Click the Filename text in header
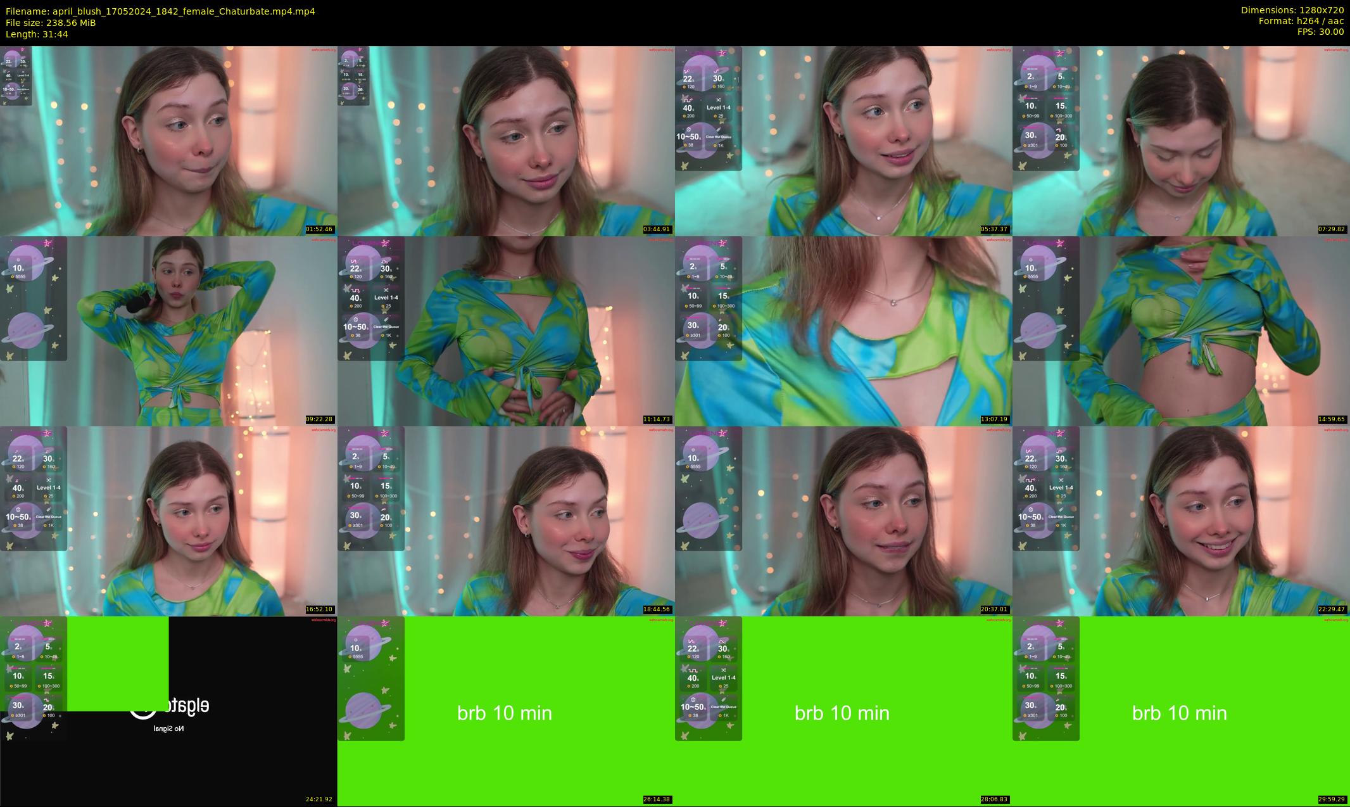 click(160, 11)
